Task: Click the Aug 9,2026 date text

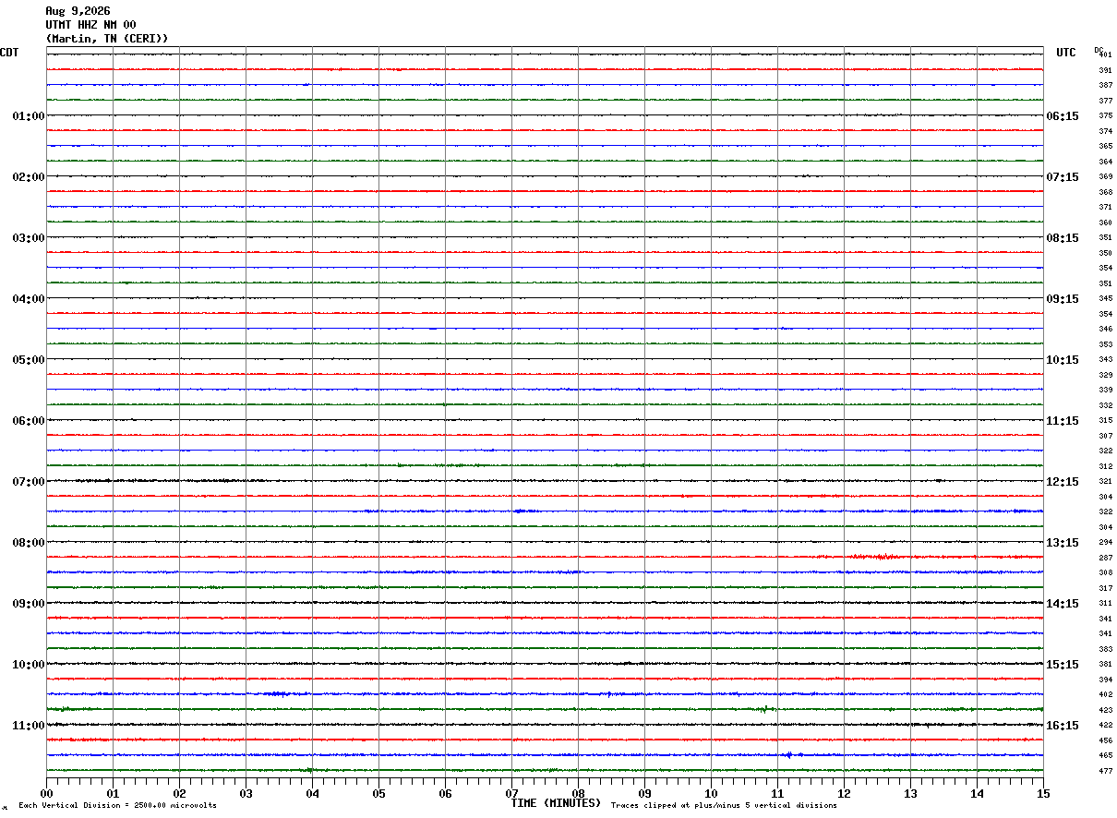Action: 78,11
